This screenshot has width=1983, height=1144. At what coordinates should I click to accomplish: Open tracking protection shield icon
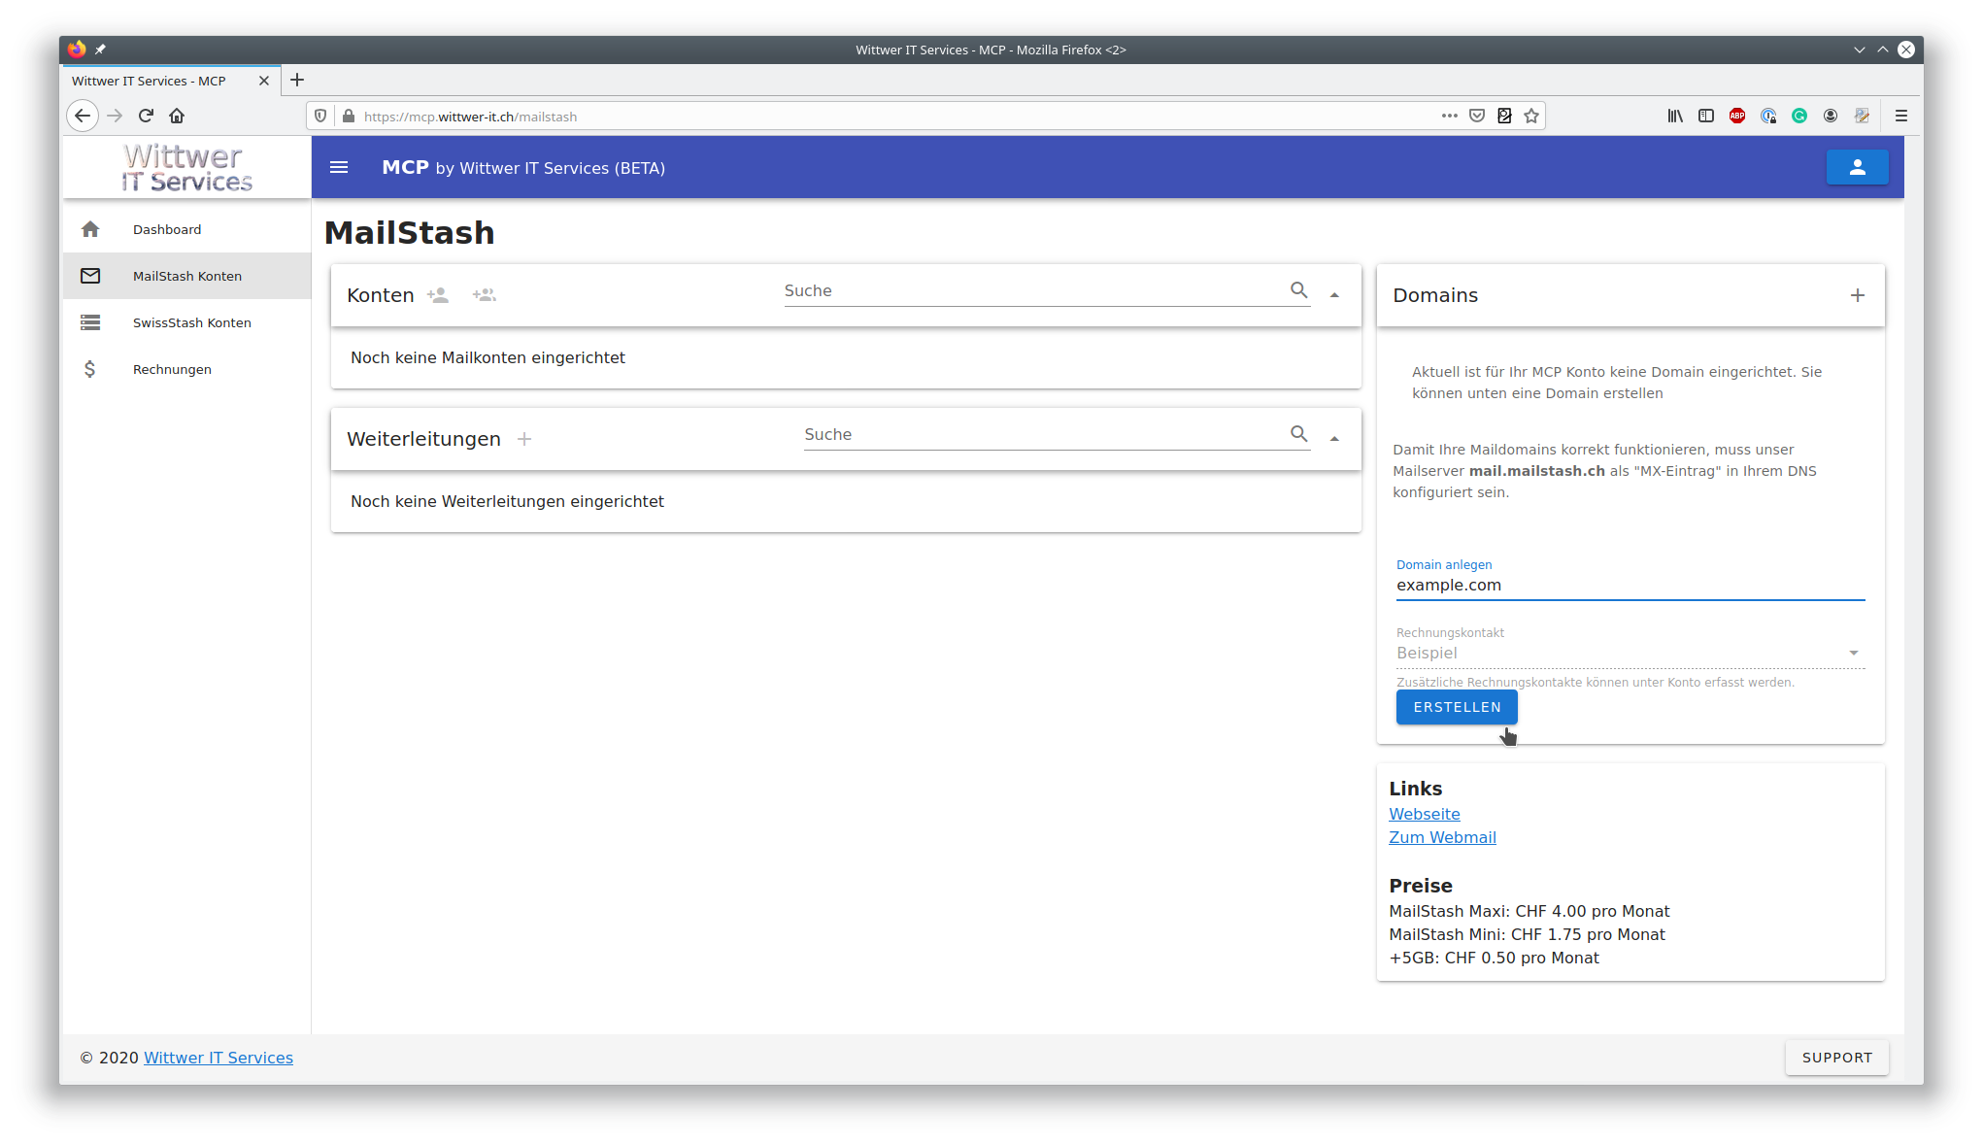click(320, 116)
